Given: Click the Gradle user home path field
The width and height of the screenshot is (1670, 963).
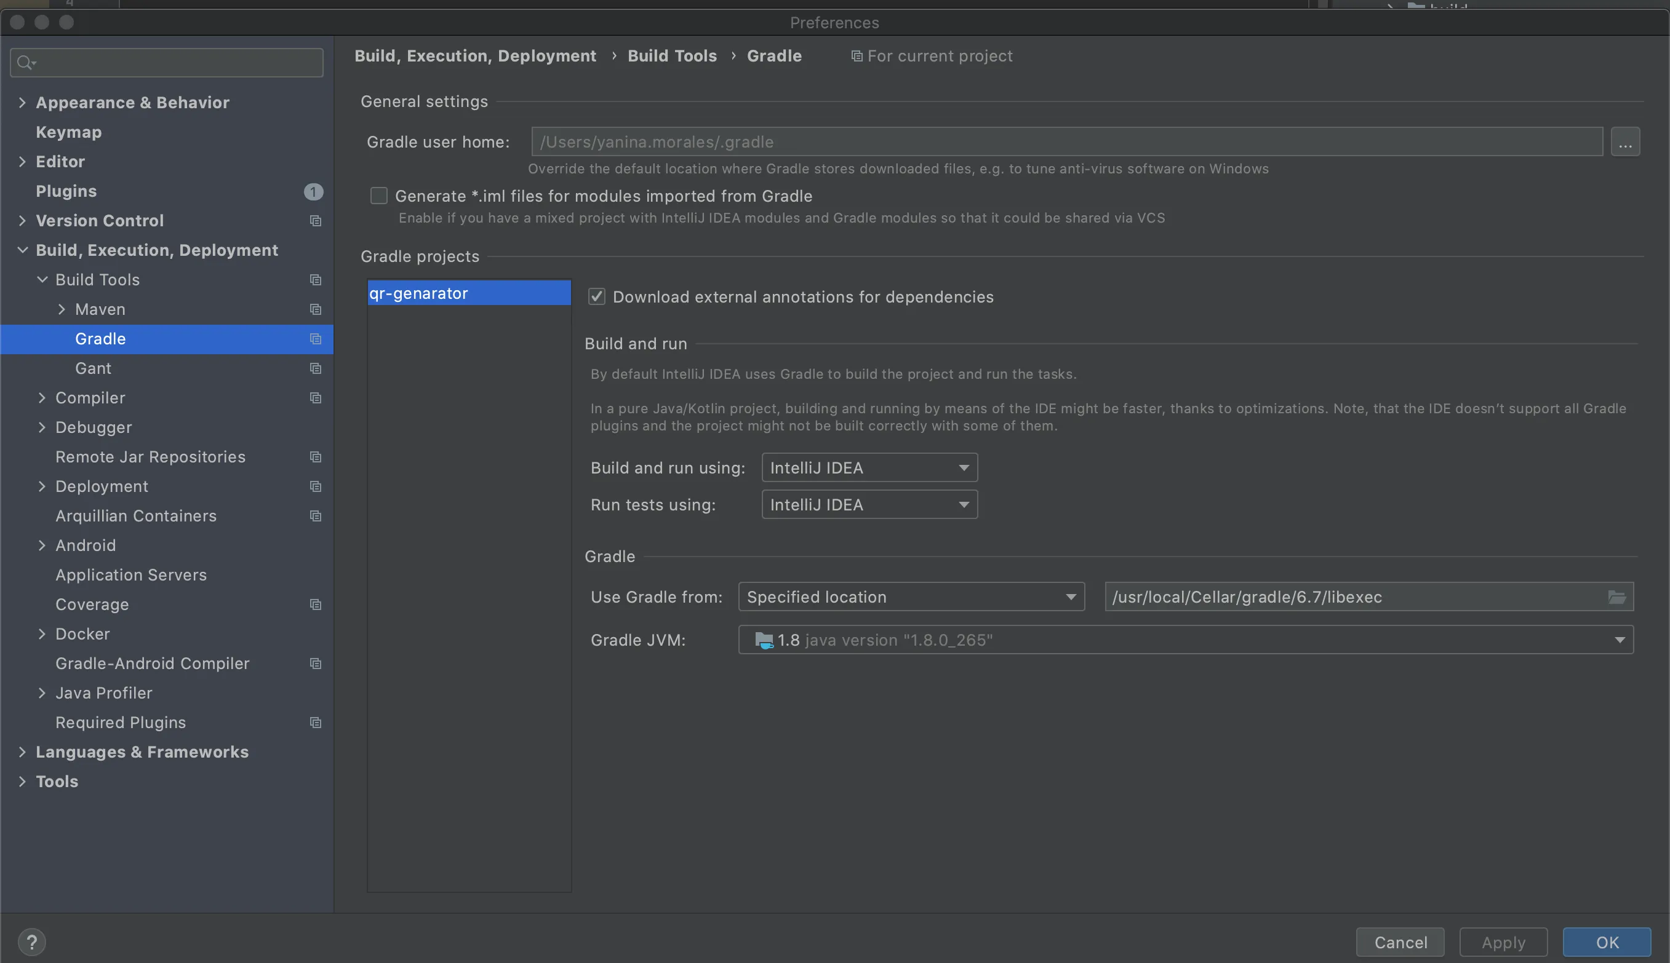Looking at the screenshot, I should (1066, 141).
